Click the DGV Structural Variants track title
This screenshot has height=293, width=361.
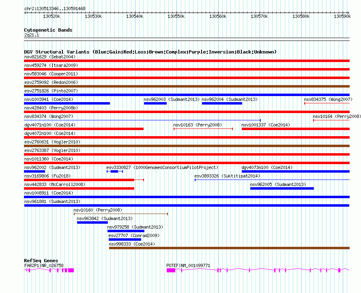tap(150, 52)
